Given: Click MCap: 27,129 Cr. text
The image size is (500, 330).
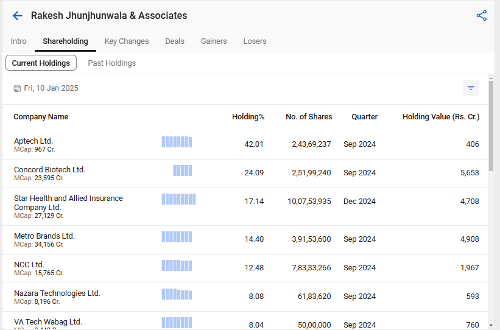Looking at the screenshot, I should (39, 216).
